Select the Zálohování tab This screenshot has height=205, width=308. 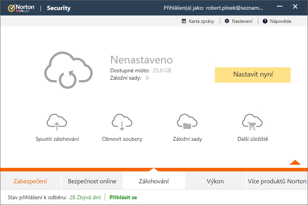point(154,181)
